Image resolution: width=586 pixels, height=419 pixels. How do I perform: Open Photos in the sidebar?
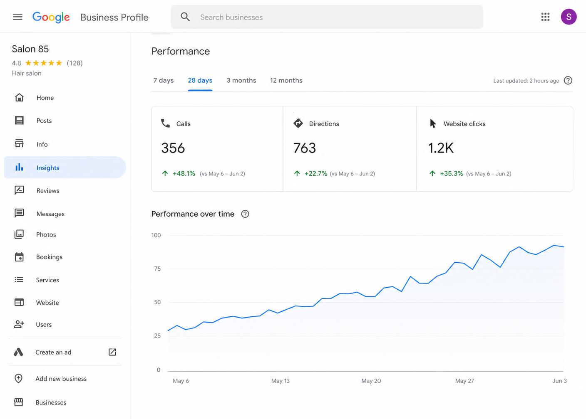65,234
